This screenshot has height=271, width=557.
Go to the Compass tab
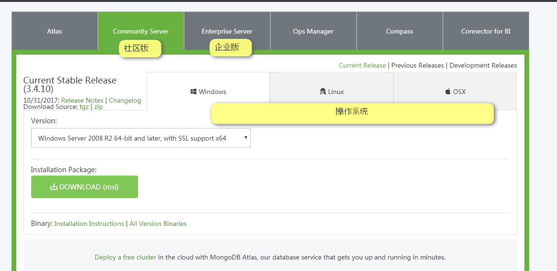pyautogui.click(x=400, y=31)
